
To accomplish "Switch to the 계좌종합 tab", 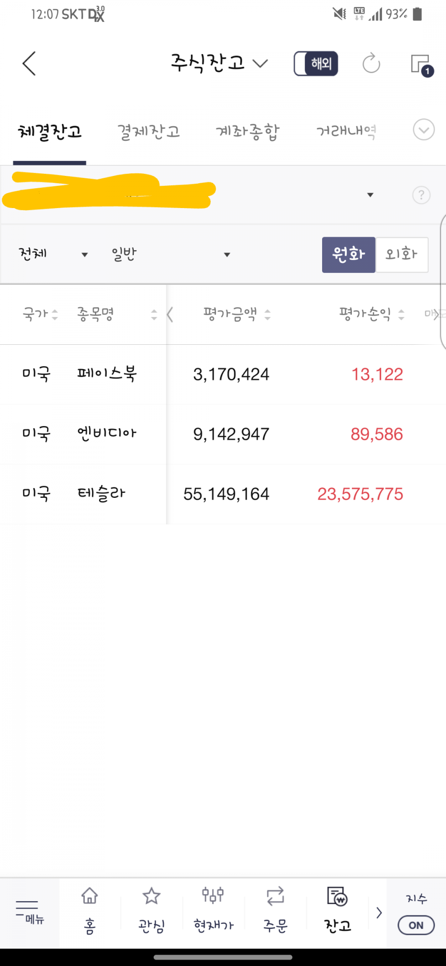I will coord(247,131).
